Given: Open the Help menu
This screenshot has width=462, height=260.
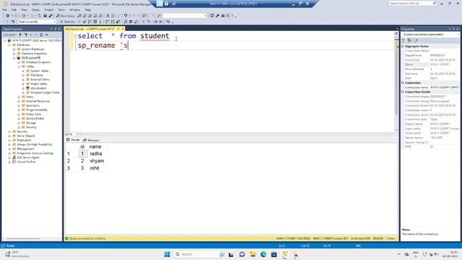Looking at the screenshot, I should tap(88, 9).
